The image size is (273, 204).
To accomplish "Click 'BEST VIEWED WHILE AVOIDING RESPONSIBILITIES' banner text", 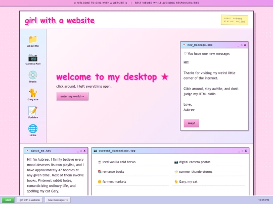I will pyautogui.click(x=167, y=3).
